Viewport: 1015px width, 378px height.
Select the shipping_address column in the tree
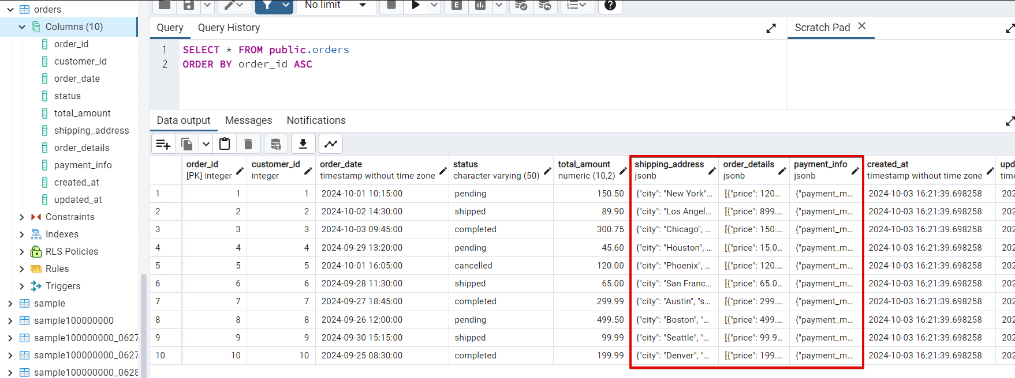coord(91,130)
